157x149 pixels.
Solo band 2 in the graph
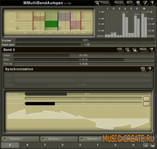point(35,17)
